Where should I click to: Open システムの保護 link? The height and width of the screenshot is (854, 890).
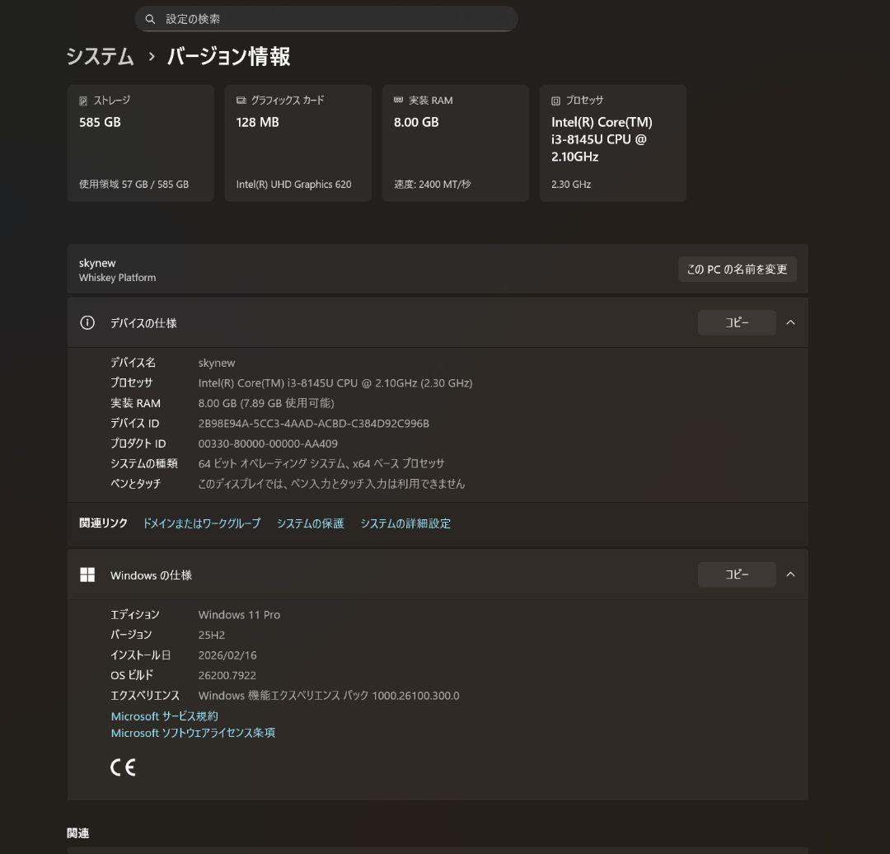click(x=311, y=523)
